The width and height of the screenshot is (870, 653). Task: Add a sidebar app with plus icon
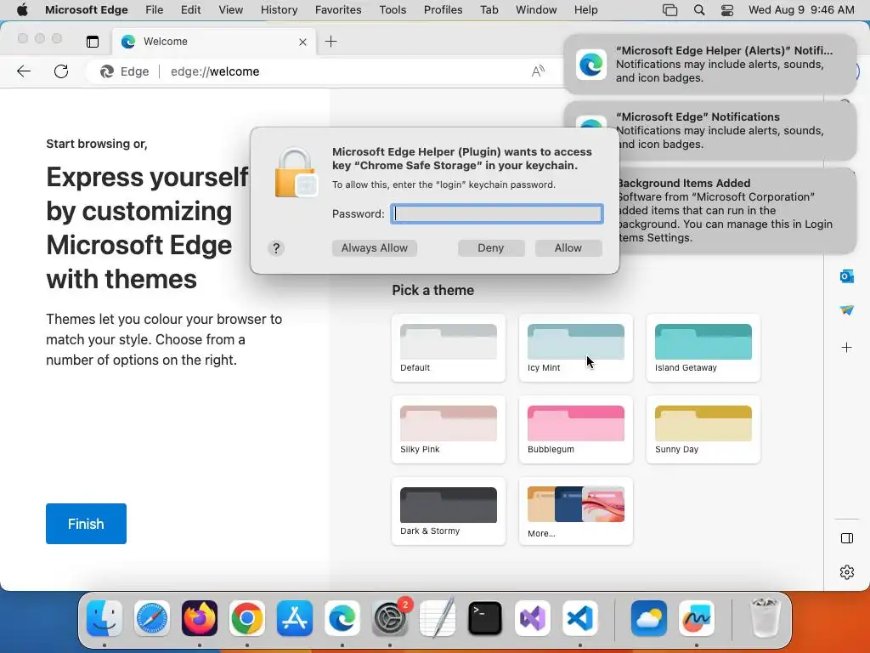[847, 348]
